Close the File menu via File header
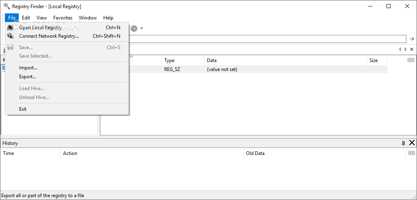The width and height of the screenshot is (417, 200). pyautogui.click(x=12, y=18)
